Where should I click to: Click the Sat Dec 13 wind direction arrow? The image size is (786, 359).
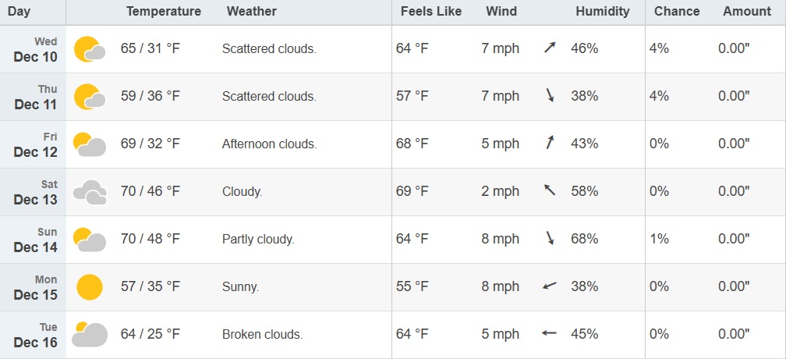coord(550,190)
